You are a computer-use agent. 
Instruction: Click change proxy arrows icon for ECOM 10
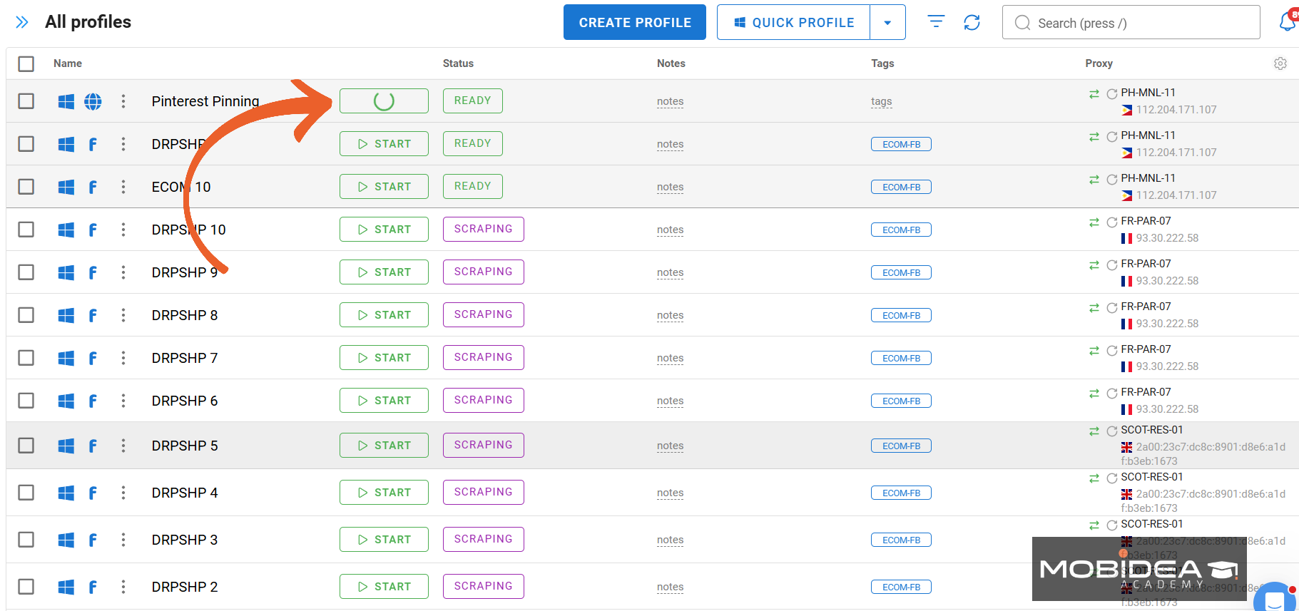[x=1094, y=179]
